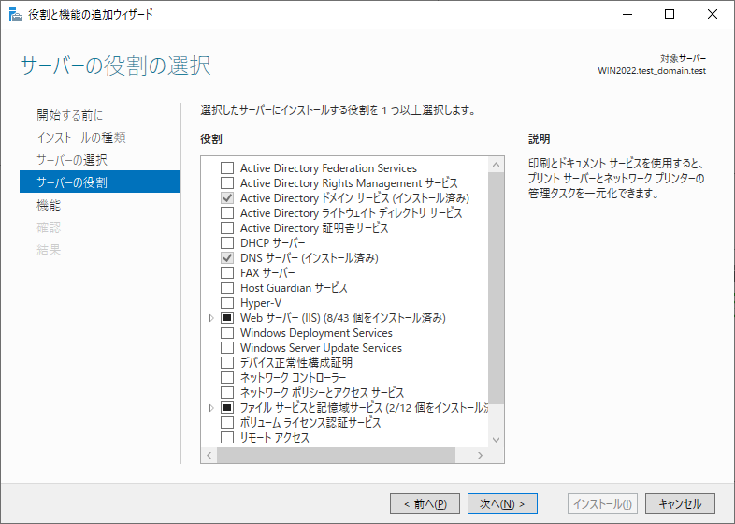Screen dimensions: 735x524
Task: Check ネットワーク コントローラー checkbox
Action: click(x=227, y=378)
